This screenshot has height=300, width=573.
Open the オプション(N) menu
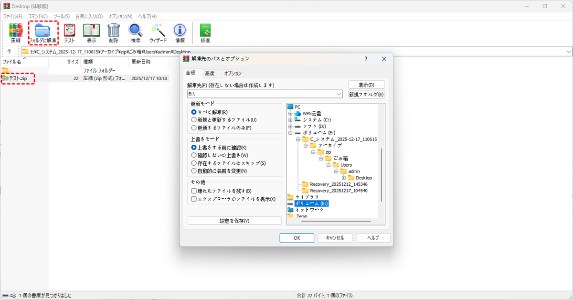pyautogui.click(x=120, y=16)
